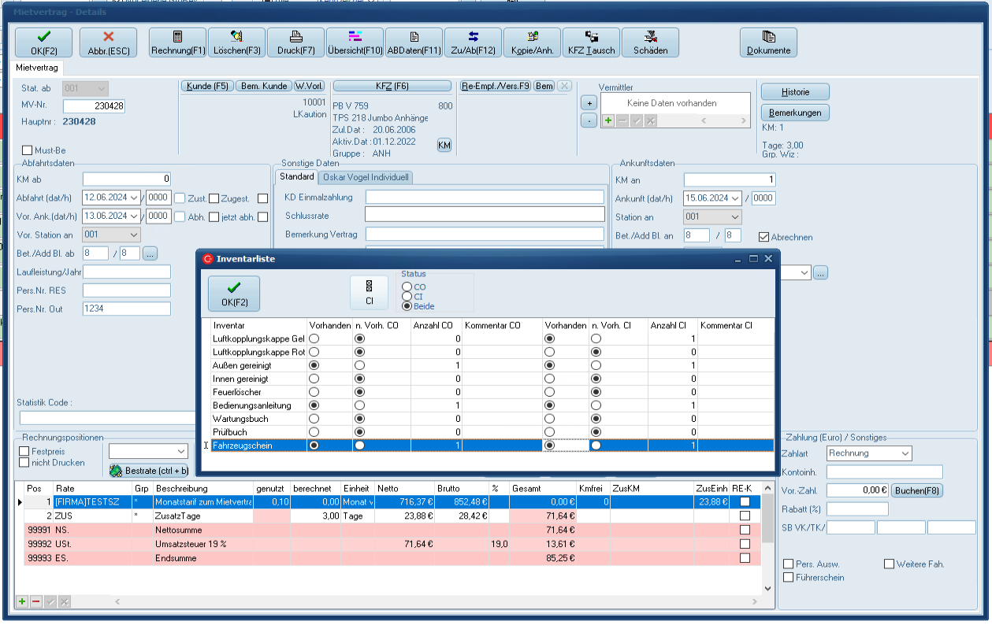The height and width of the screenshot is (625, 992).
Task: Switch to Oskar Vogel Individuell tab
Action: (366, 177)
